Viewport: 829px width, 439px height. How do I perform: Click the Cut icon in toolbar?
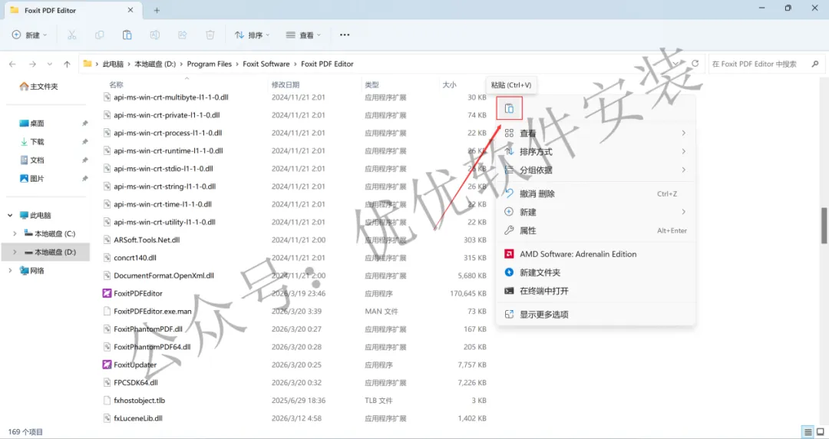pos(72,35)
